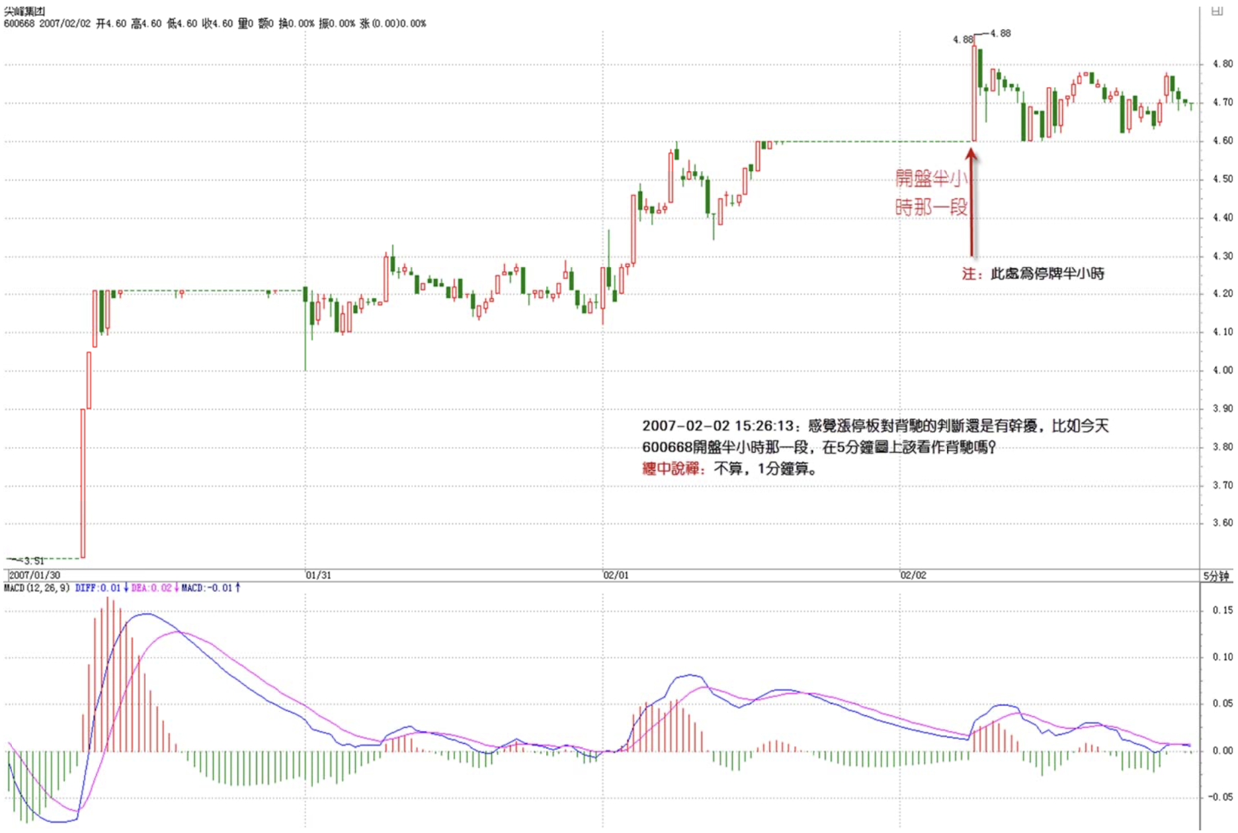
Task: Click the magenta down arrow after DEA value
Action: coord(177,588)
